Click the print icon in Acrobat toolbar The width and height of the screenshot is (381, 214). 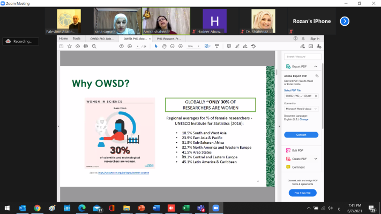tap(85, 47)
